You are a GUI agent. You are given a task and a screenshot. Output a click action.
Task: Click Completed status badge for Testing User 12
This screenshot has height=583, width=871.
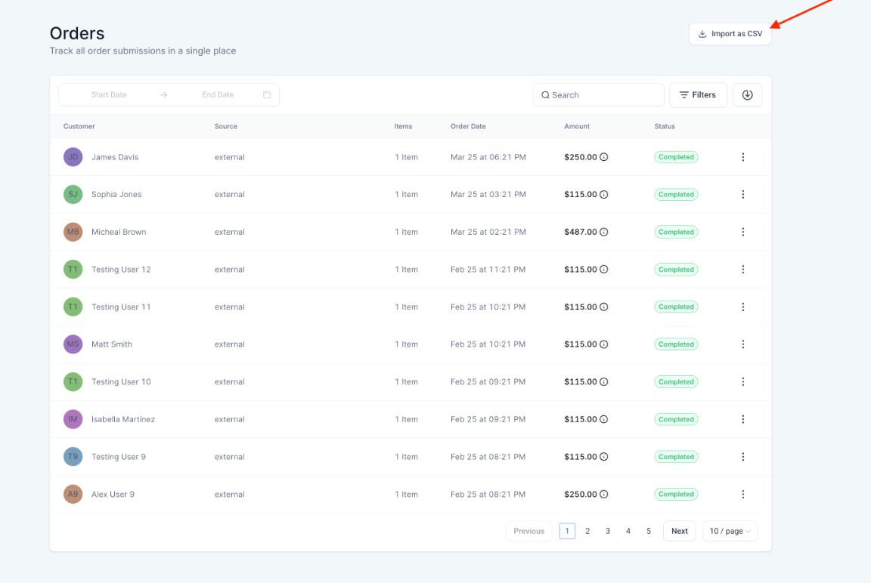[675, 270]
